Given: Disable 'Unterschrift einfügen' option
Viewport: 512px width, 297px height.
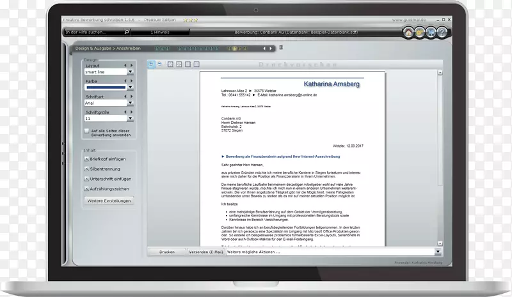Looking at the screenshot, I should click(x=87, y=179).
